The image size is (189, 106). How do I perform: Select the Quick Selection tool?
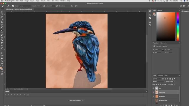(x=2, y=20)
